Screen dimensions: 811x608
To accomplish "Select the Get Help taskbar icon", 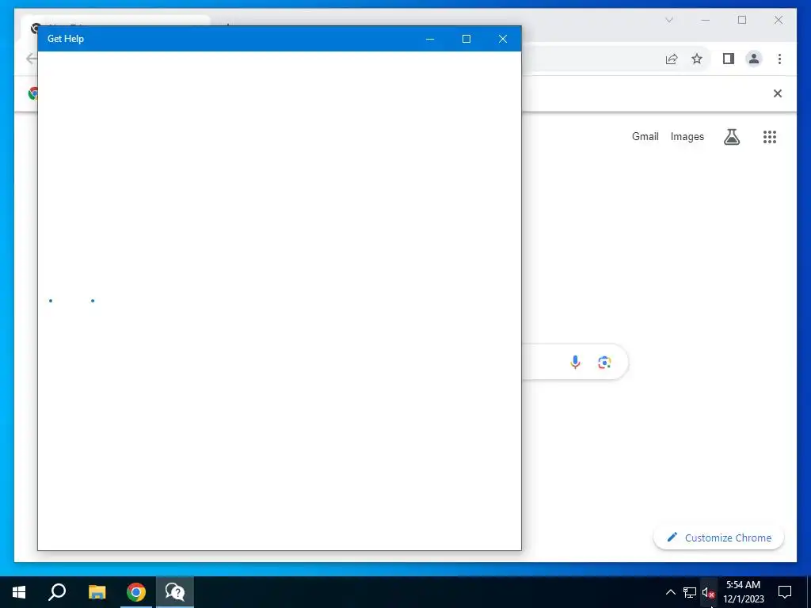I will [x=175, y=592].
